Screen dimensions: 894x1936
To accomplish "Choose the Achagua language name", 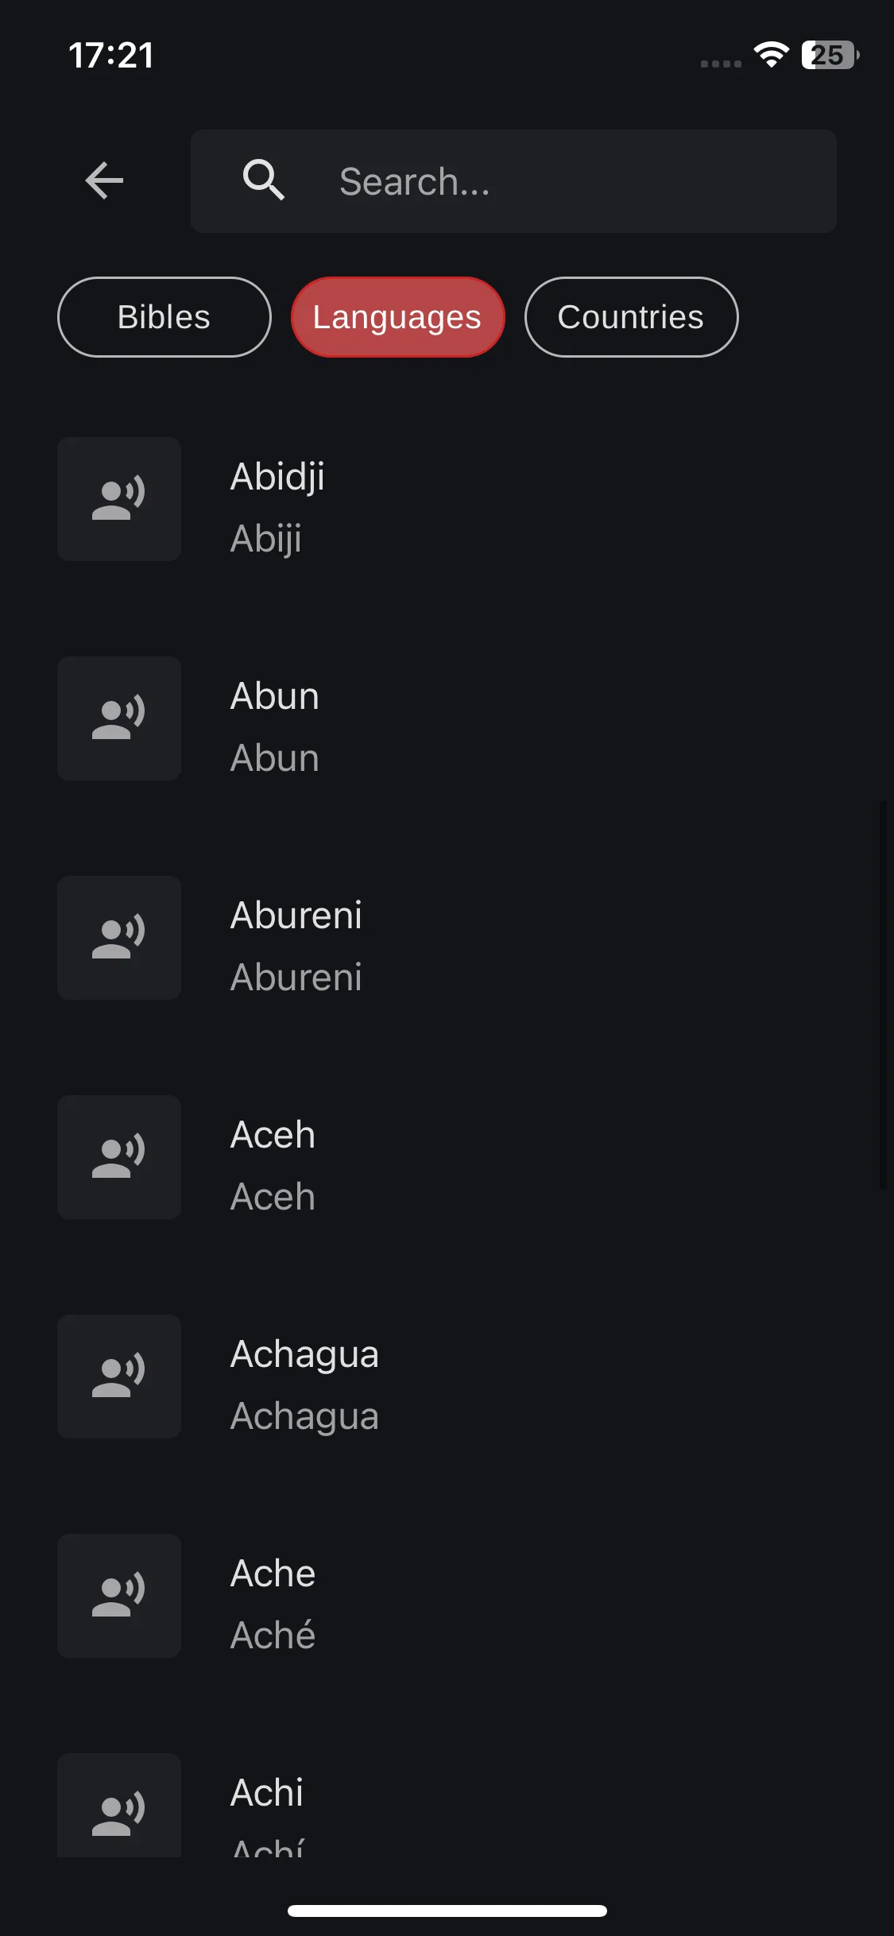I will click(x=304, y=1355).
